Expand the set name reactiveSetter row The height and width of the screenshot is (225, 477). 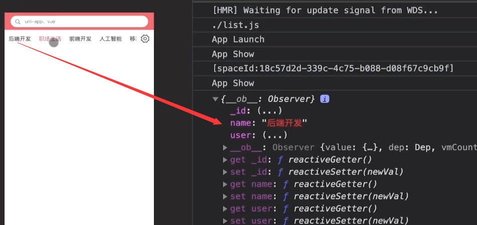(x=225, y=196)
